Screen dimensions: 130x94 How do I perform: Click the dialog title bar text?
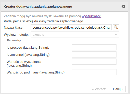(x=38, y=7)
